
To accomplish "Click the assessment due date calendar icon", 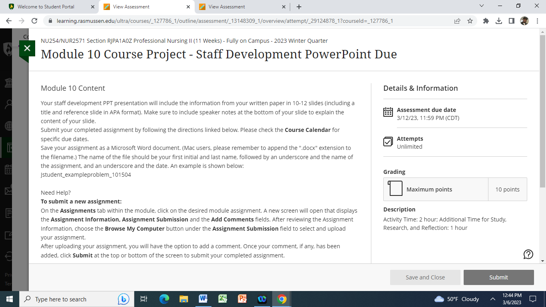I will point(388,112).
